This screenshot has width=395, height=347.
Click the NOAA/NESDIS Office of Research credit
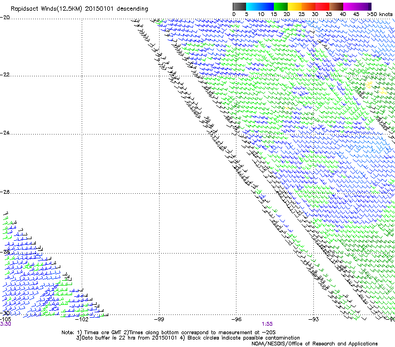tap(314, 344)
